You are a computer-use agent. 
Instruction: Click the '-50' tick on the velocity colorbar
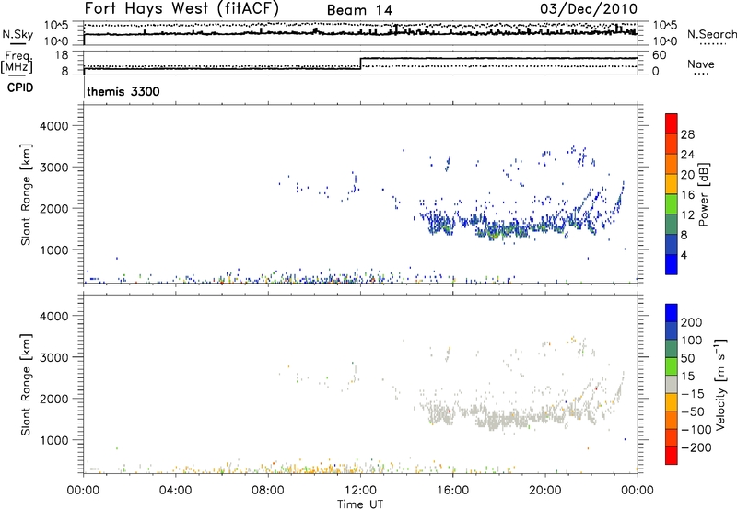pos(693,411)
